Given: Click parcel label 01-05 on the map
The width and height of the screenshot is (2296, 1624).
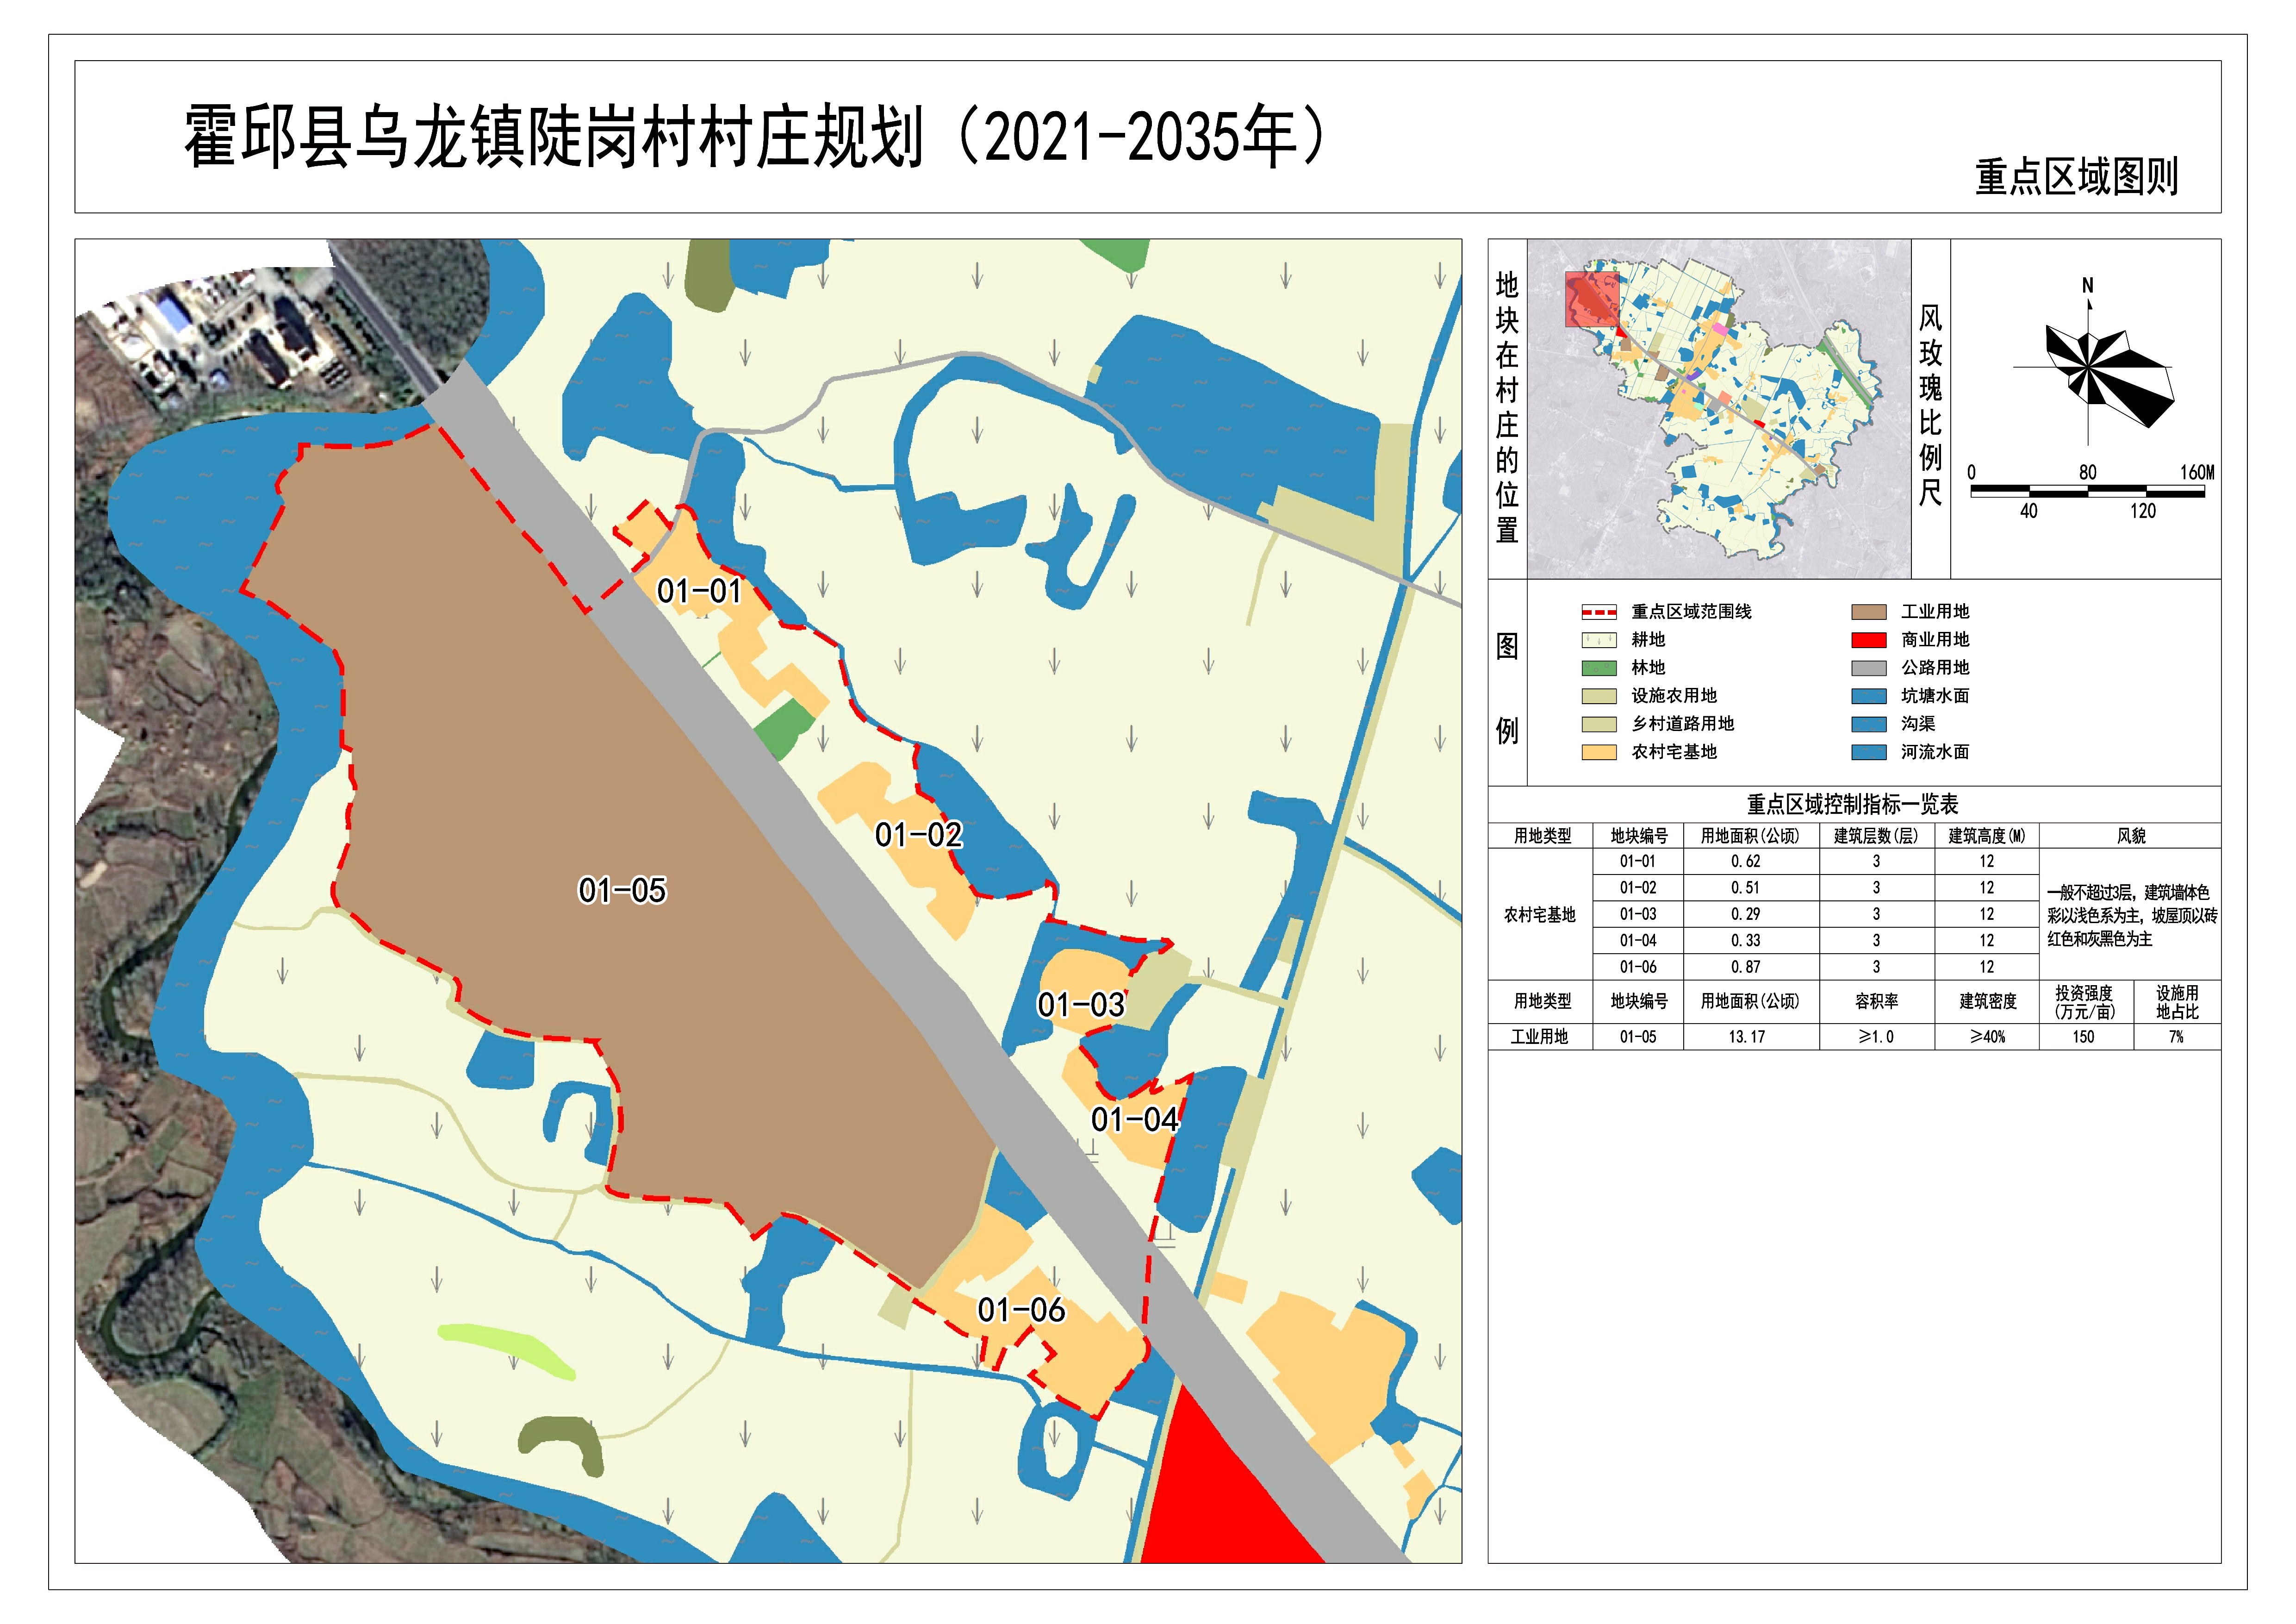Looking at the screenshot, I should tap(622, 890).
